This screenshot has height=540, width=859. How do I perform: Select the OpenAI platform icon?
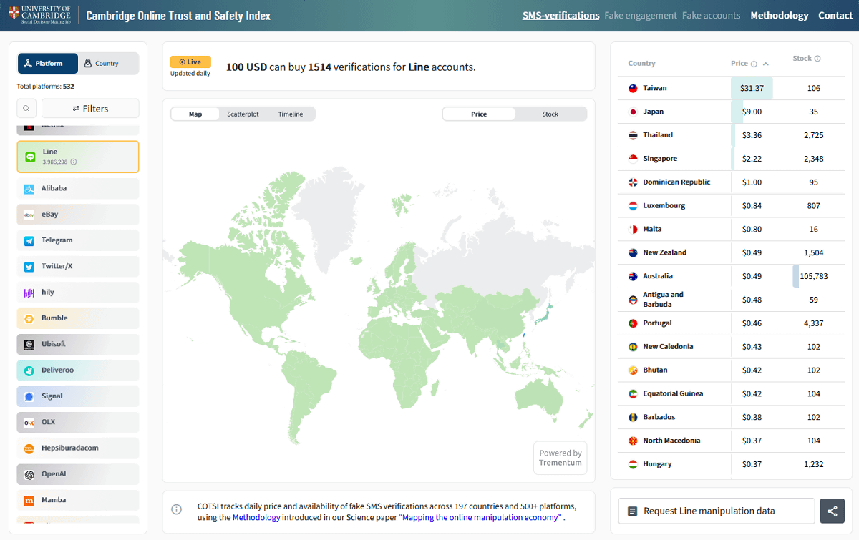[x=29, y=474]
